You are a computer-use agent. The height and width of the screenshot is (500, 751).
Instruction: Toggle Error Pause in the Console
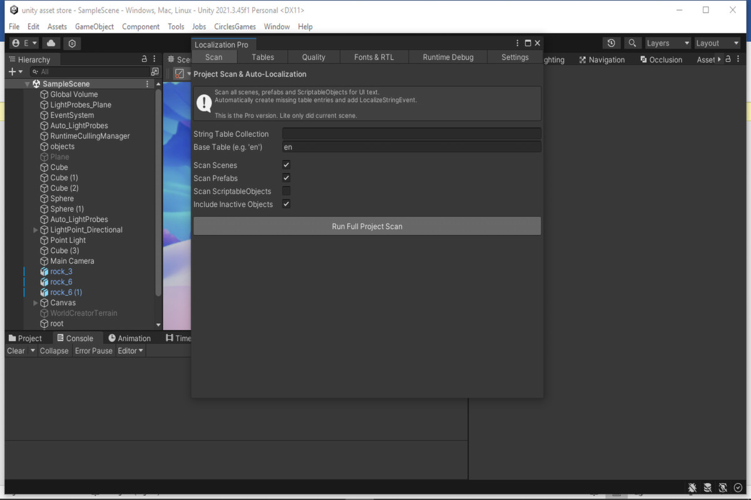(94, 351)
